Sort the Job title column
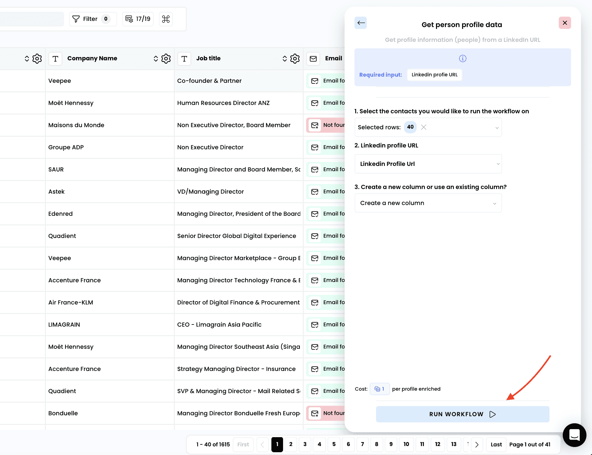Screen dimensions: 592x455 (x=285, y=58)
